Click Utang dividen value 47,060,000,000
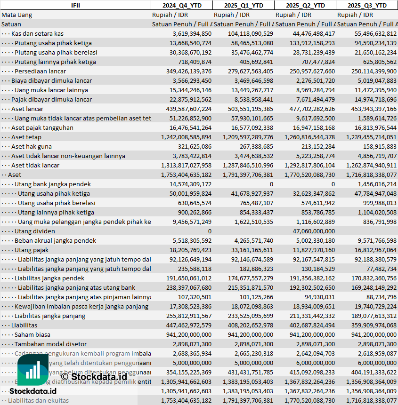398x405 pixels. coord(314,231)
